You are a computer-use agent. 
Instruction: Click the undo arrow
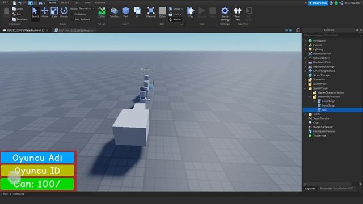20,3
